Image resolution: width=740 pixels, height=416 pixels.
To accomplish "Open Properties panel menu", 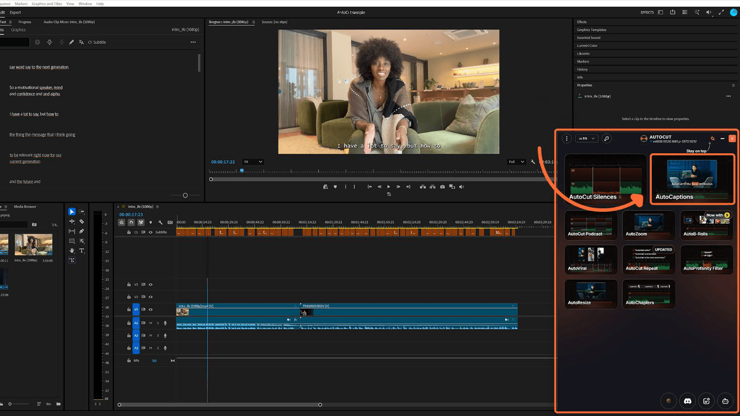I will point(733,85).
